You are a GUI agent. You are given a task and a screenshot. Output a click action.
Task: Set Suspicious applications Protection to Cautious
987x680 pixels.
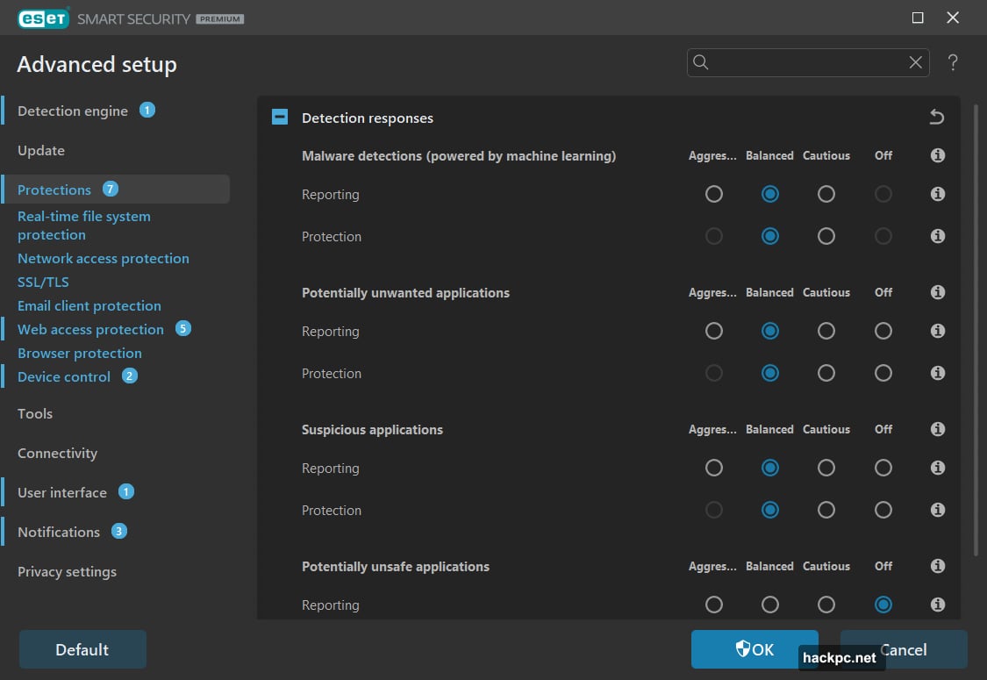(826, 510)
